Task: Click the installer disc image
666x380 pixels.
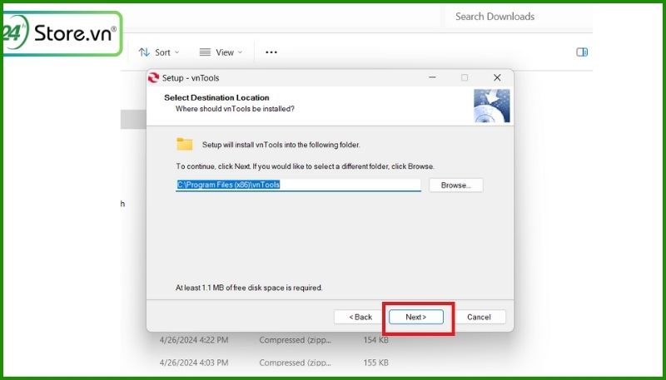Action: (492, 106)
